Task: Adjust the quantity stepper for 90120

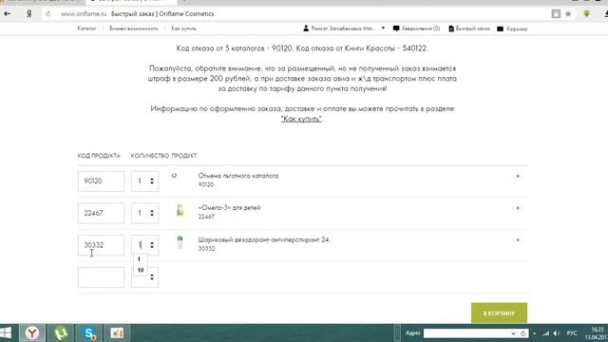Action: (x=152, y=181)
